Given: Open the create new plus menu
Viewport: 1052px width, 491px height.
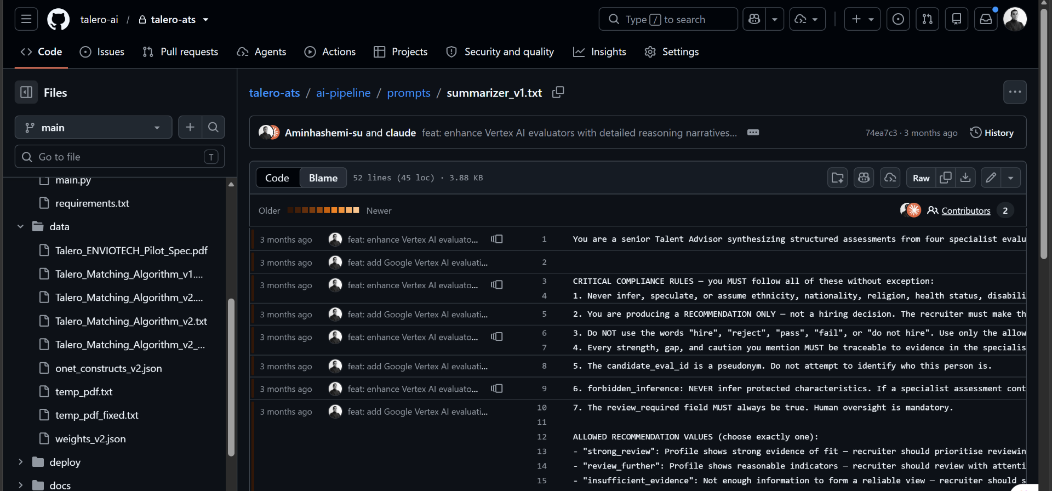Looking at the screenshot, I should 862,19.
